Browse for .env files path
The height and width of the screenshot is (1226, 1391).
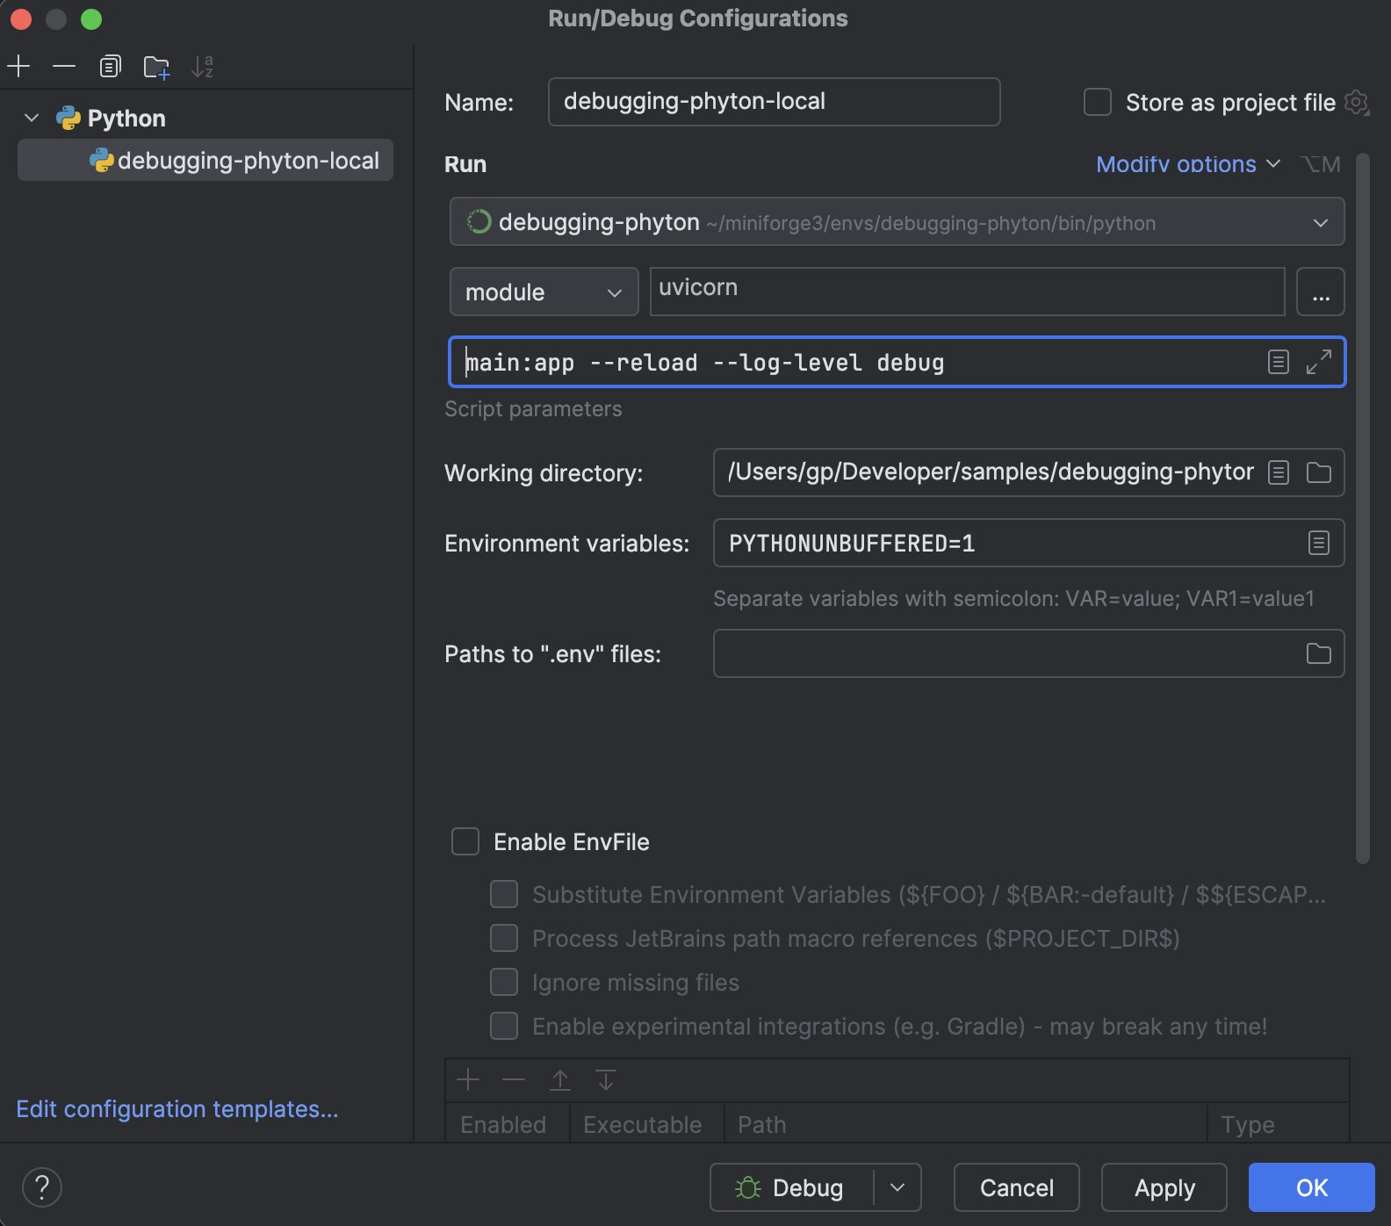pyautogui.click(x=1318, y=653)
